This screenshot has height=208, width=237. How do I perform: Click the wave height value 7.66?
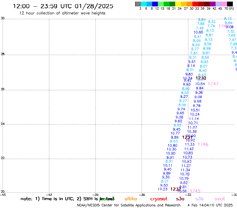(x=232, y=36)
